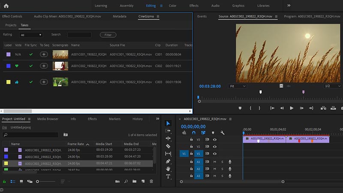Screen dimensions: 343x193
Task: Toggle V3 track output eye
Action: click(215, 140)
